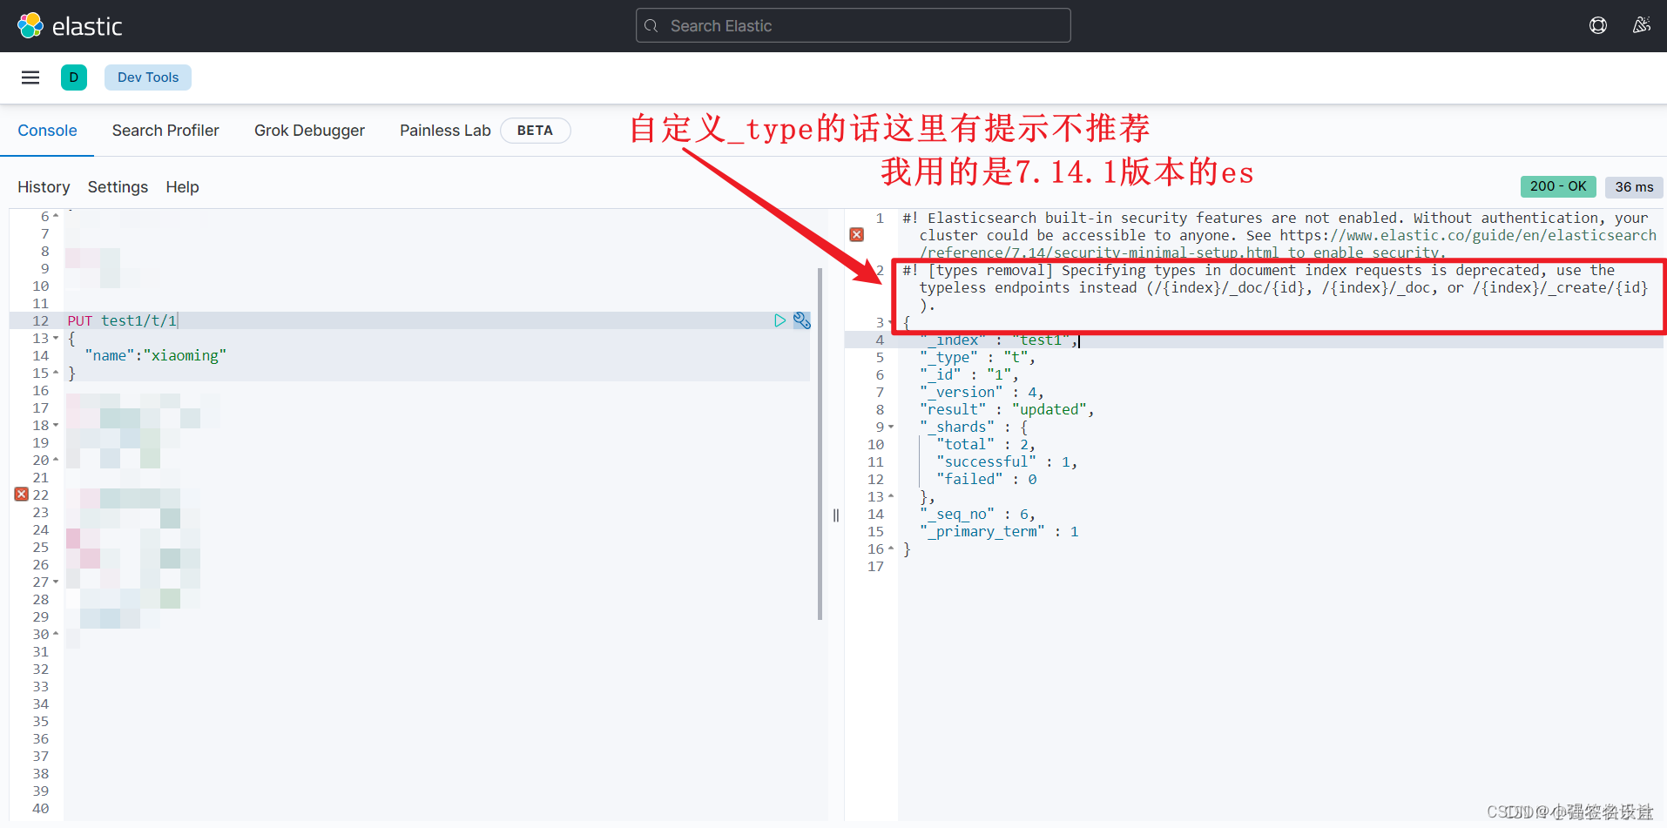Run the PUT test1/t/1 request
The width and height of the screenshot is (1667, 828).
(780, 320)
